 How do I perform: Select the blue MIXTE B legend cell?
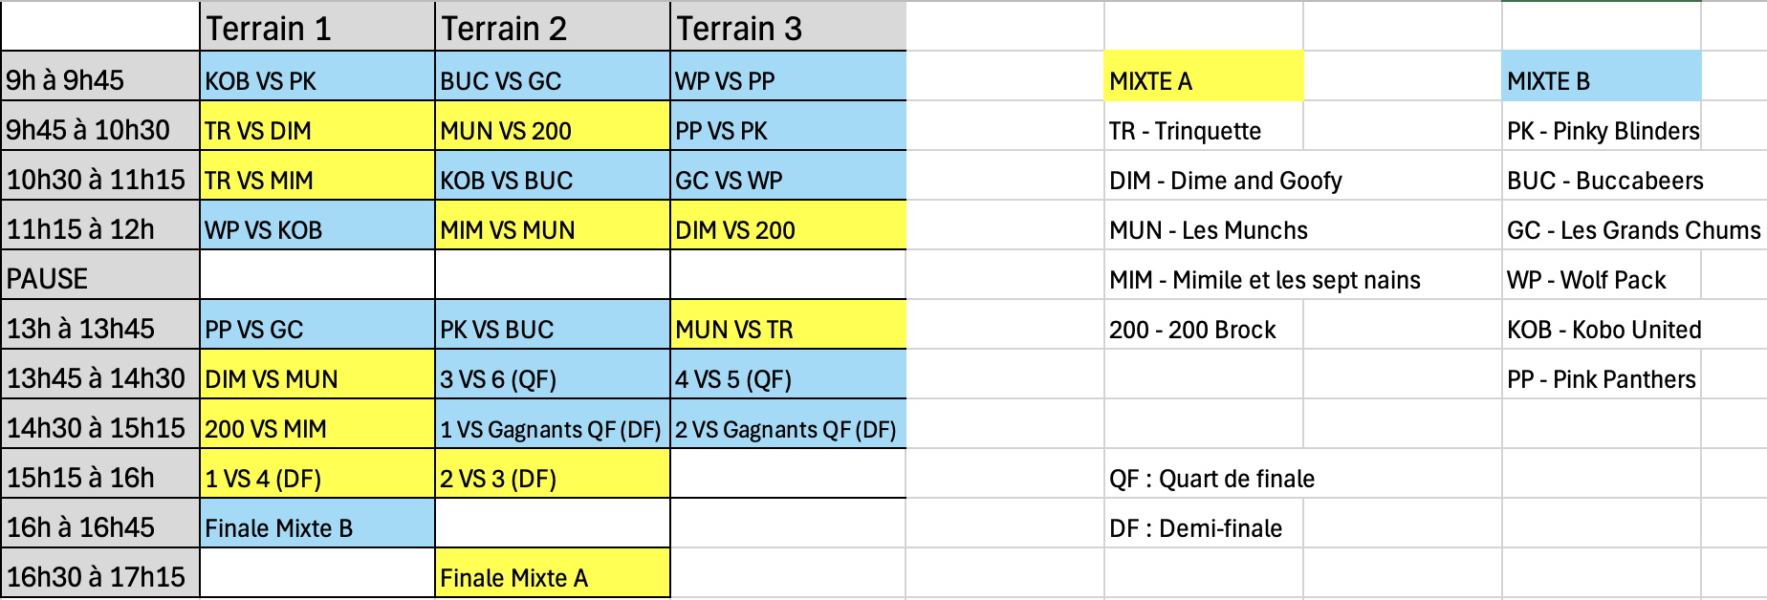[1601, 76]
